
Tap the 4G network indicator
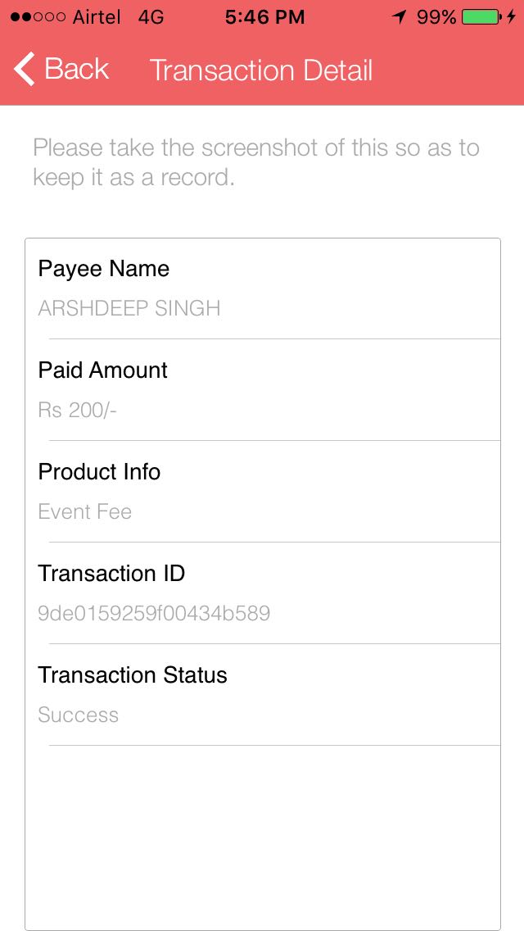click(x=151, y=17)
